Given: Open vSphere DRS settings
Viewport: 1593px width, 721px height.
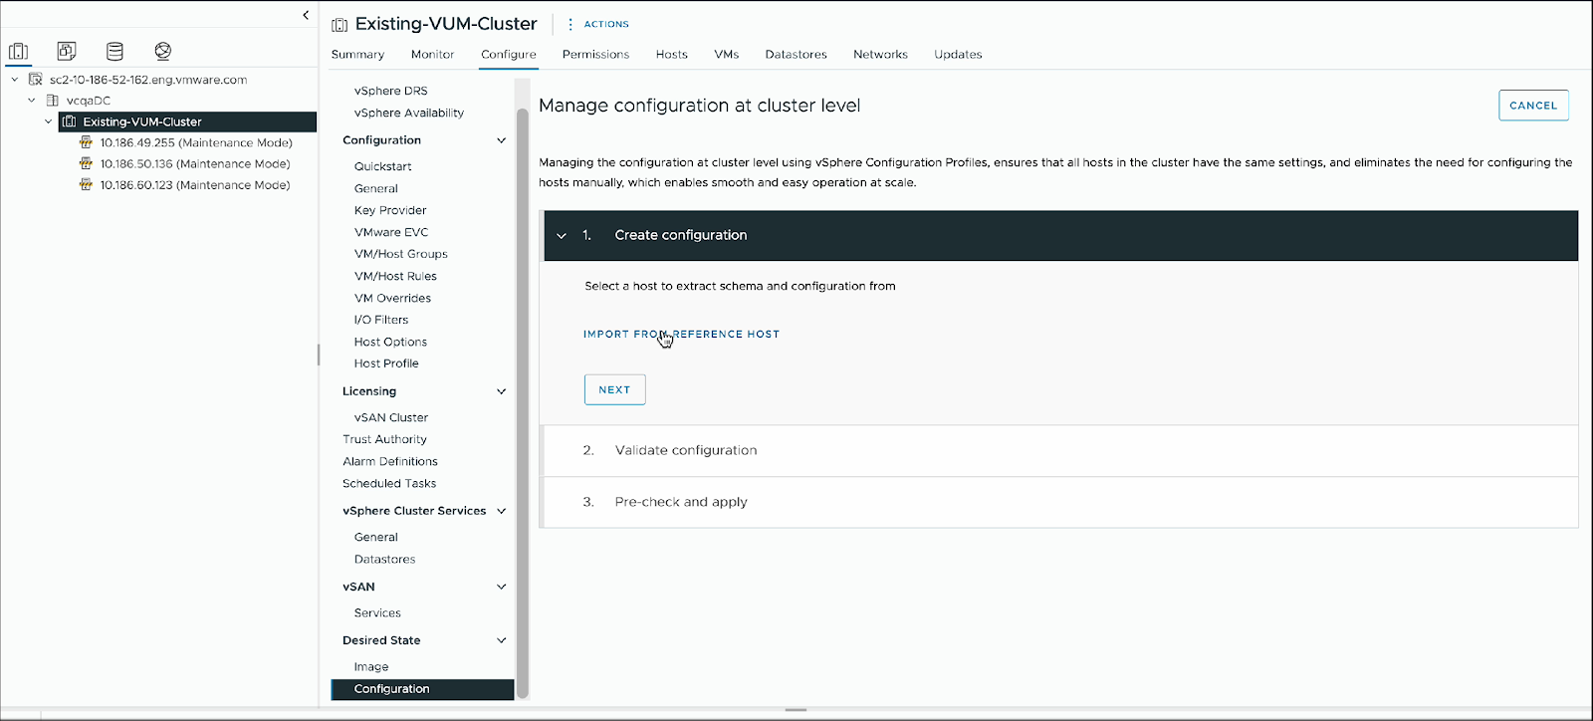Looking at the screenshot, I should pos(390,91).
